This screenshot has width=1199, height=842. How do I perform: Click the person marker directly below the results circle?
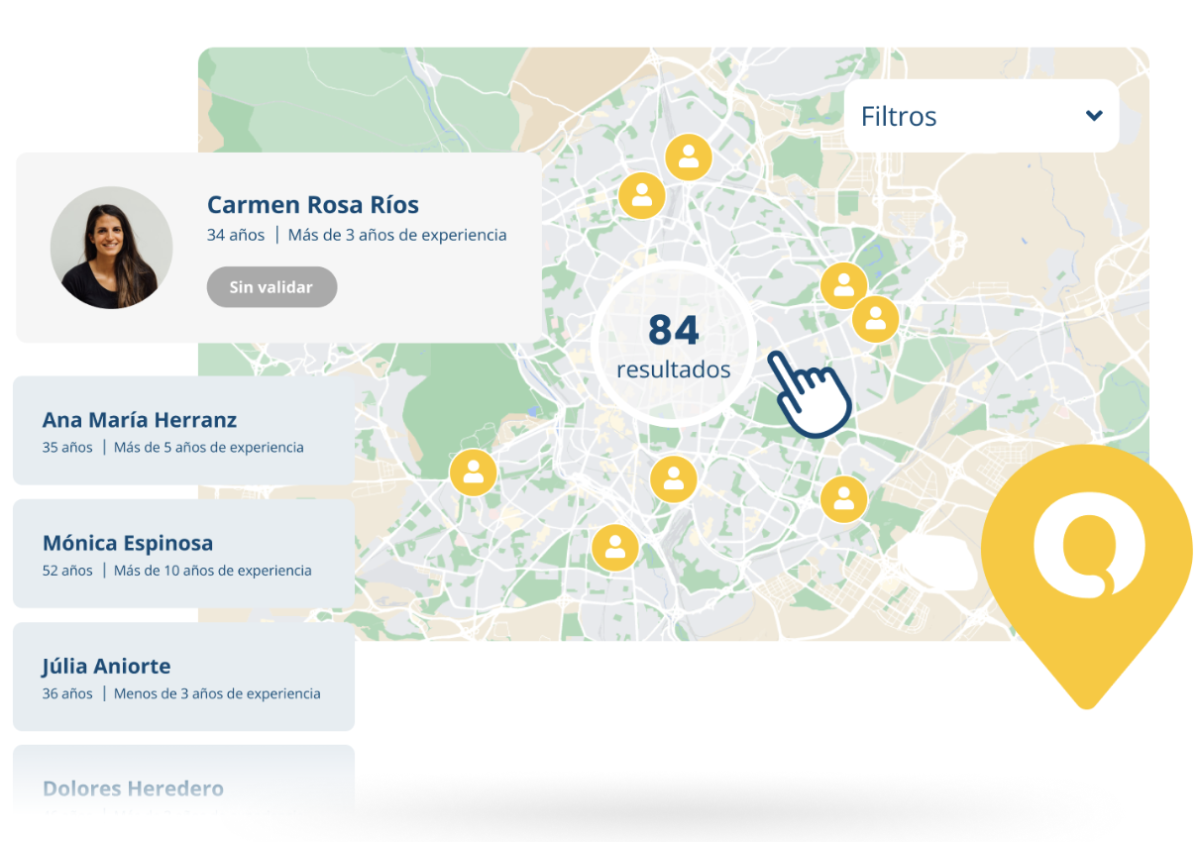pyautogui.click(x=674, y=479)
